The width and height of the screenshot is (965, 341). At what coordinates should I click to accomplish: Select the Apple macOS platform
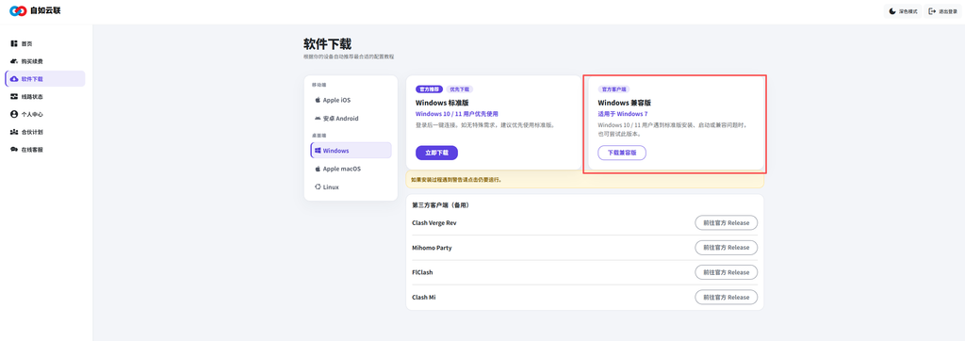tap(351, 169)
